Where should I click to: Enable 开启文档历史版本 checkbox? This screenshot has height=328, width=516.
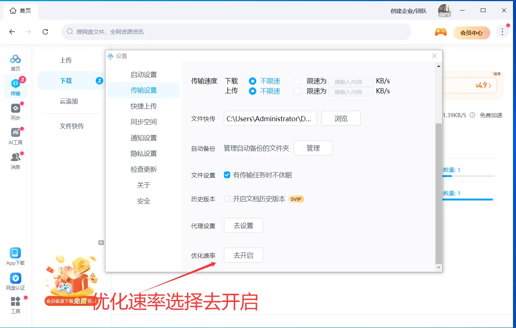[227, 199]
